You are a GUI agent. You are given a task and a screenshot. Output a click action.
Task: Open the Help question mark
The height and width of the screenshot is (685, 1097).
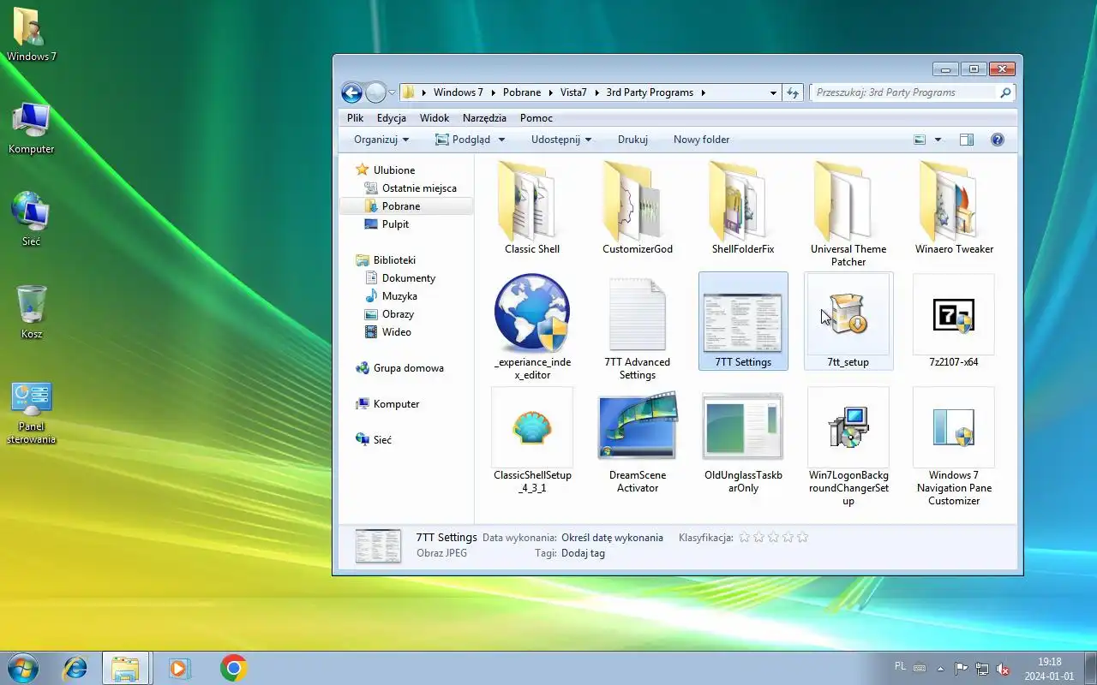998,140
